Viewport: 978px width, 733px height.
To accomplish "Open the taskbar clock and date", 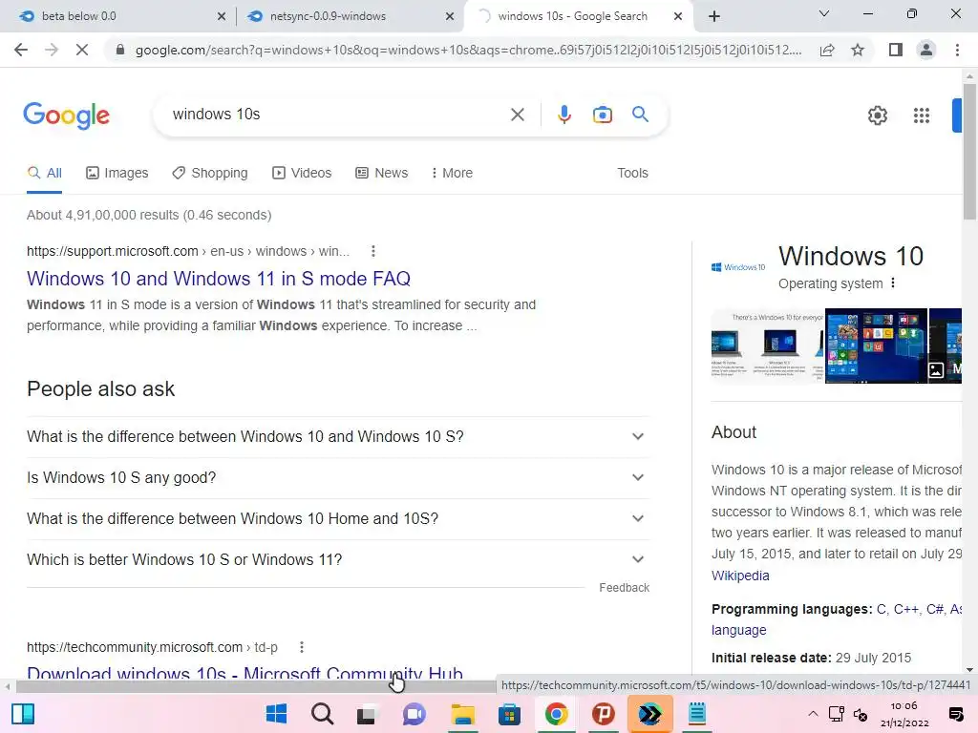I will coord(904,714).
